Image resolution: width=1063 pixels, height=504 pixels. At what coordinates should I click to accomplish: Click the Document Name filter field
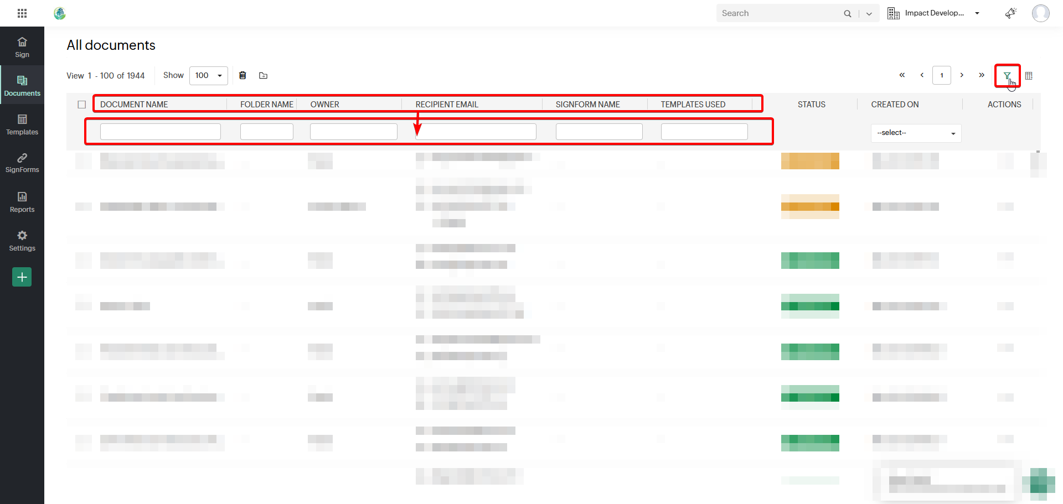tap(160, 132)
